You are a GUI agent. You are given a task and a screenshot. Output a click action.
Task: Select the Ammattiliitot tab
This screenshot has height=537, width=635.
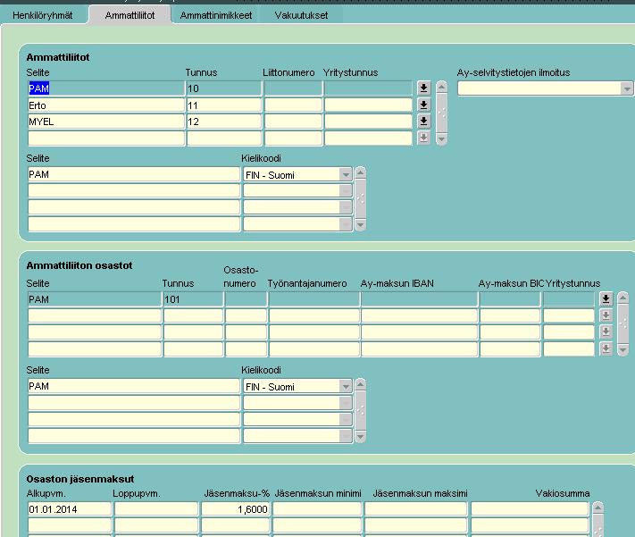pyautogui.click(x=130, y=15)
